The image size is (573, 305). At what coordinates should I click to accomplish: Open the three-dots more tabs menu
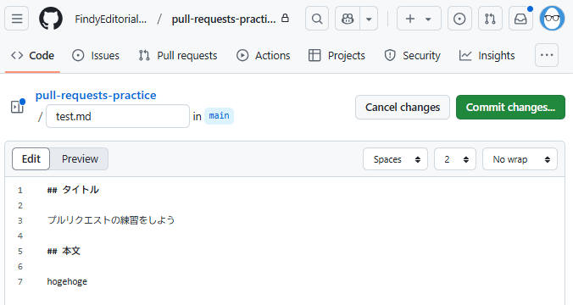[x=547, y=55]
